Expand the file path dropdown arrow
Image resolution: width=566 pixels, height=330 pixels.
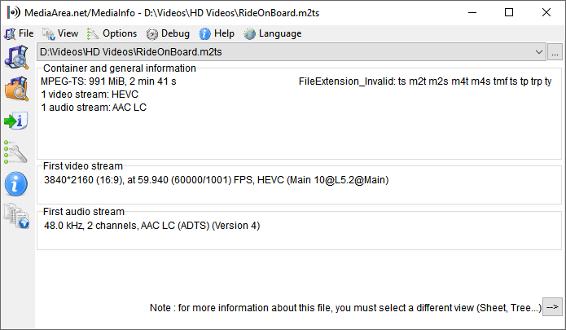click(539, 52)
